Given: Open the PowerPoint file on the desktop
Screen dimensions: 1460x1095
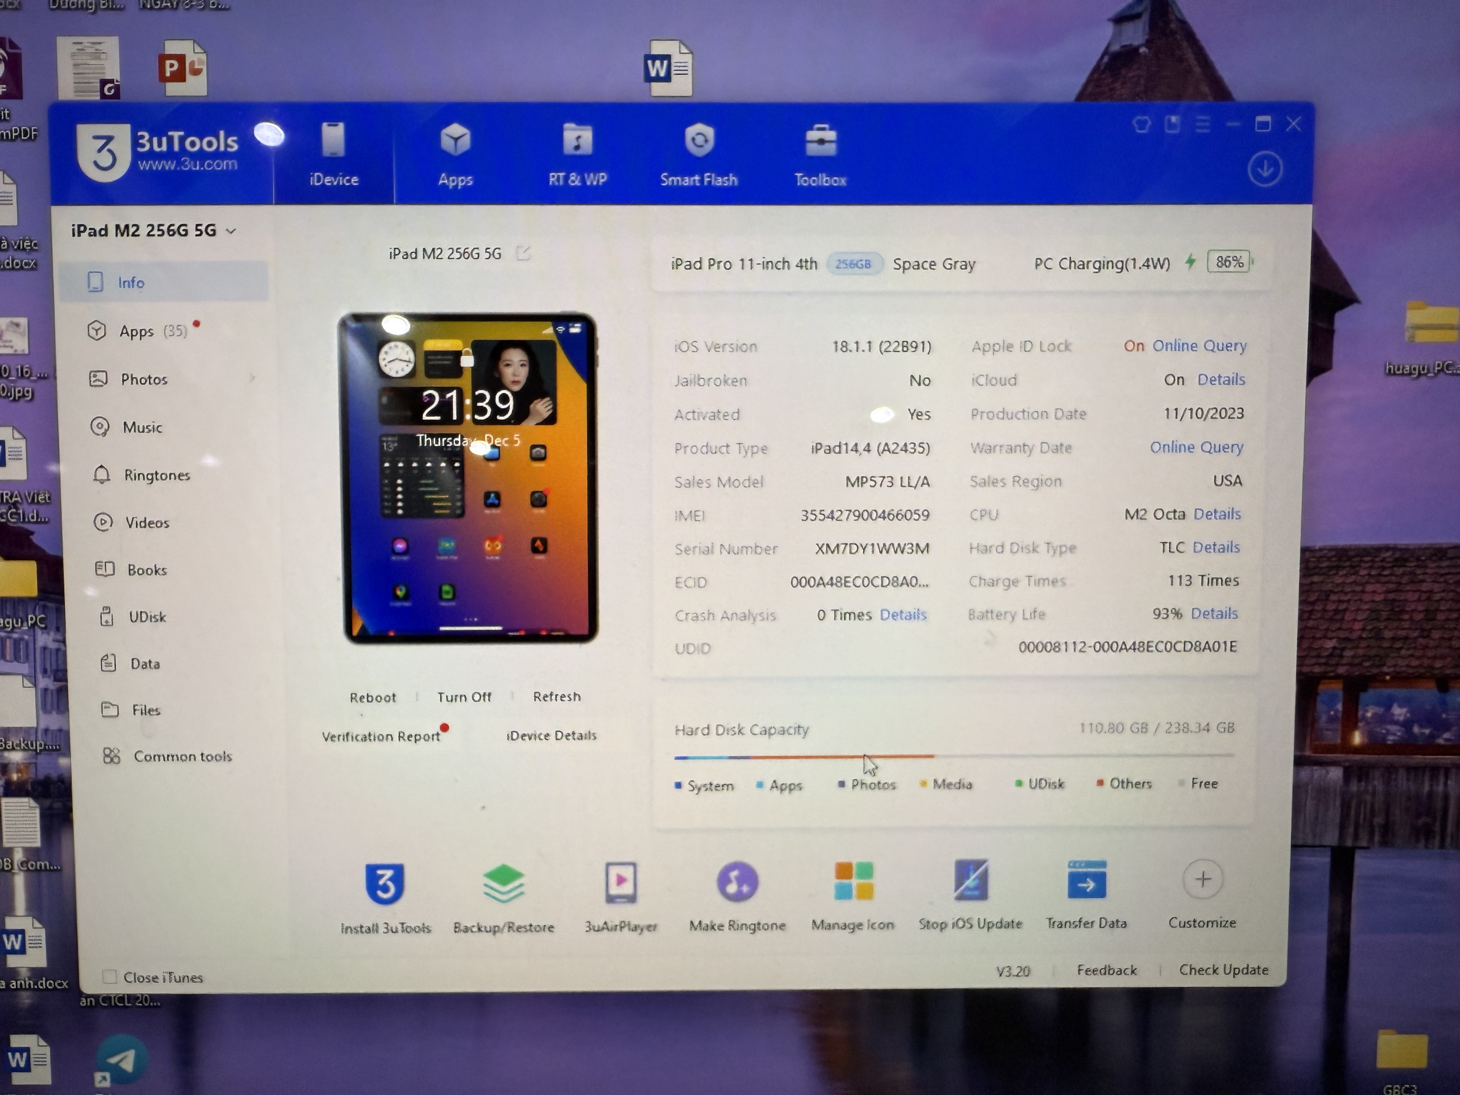Looking at the screenshot, I should pyautogui.click(x=182, y=67).
